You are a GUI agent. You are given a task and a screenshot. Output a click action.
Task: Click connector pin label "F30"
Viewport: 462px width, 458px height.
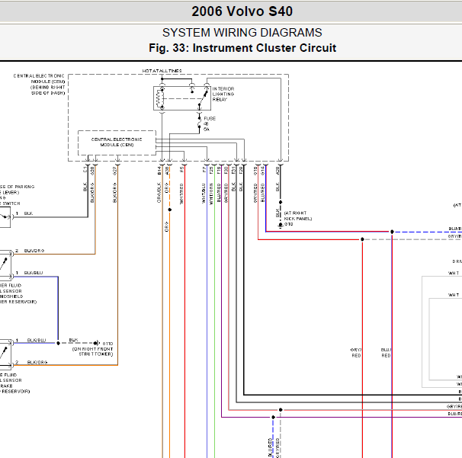226,170
